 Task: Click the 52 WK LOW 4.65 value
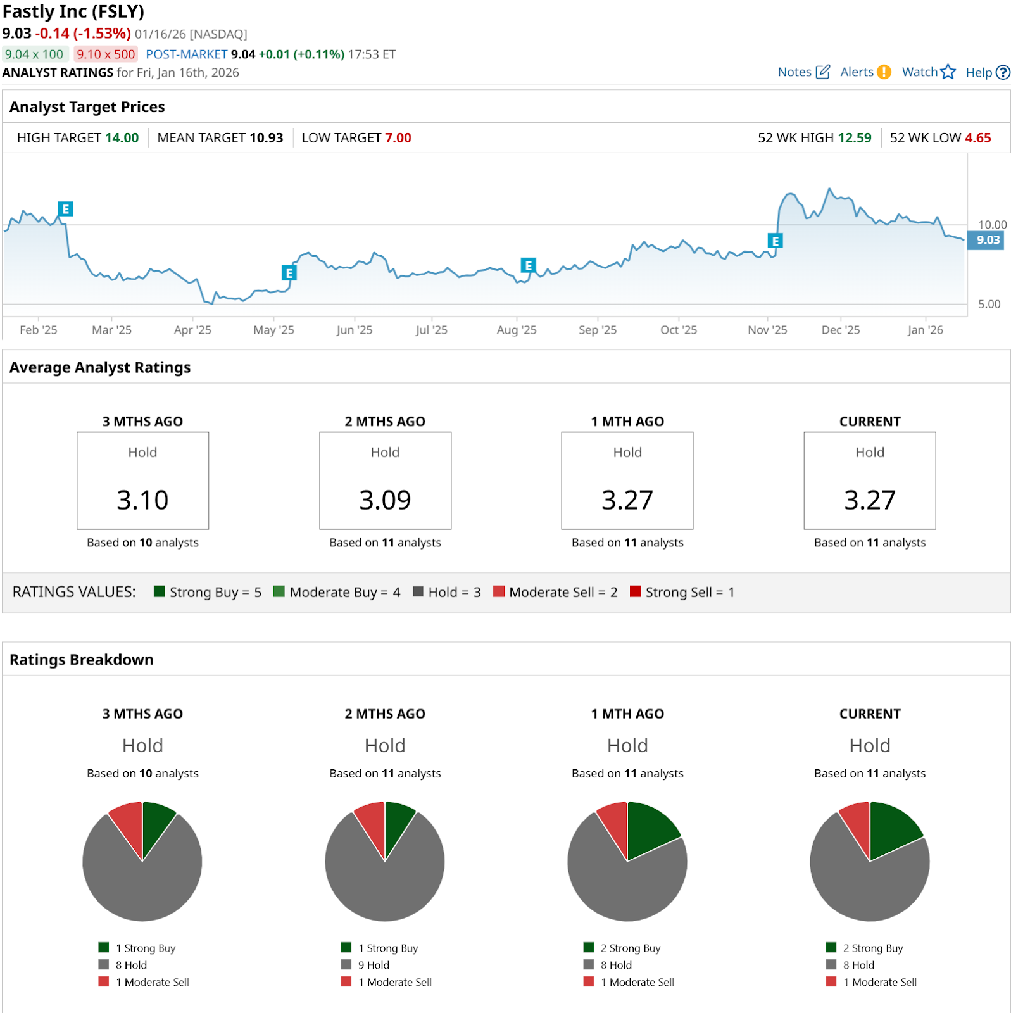[x=978, y=138]
